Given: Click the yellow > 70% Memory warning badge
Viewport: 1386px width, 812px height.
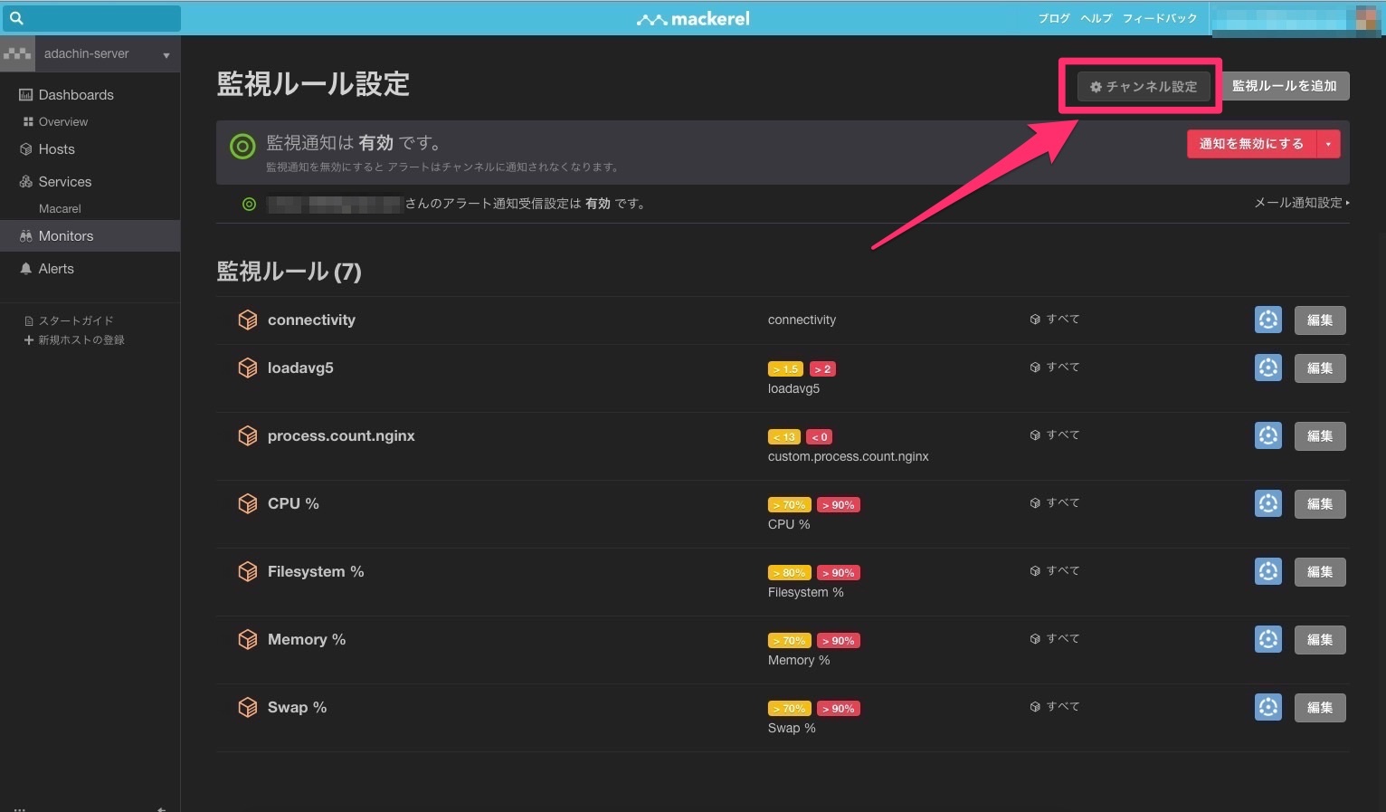Looking at the screenshot, I should 789,641.
